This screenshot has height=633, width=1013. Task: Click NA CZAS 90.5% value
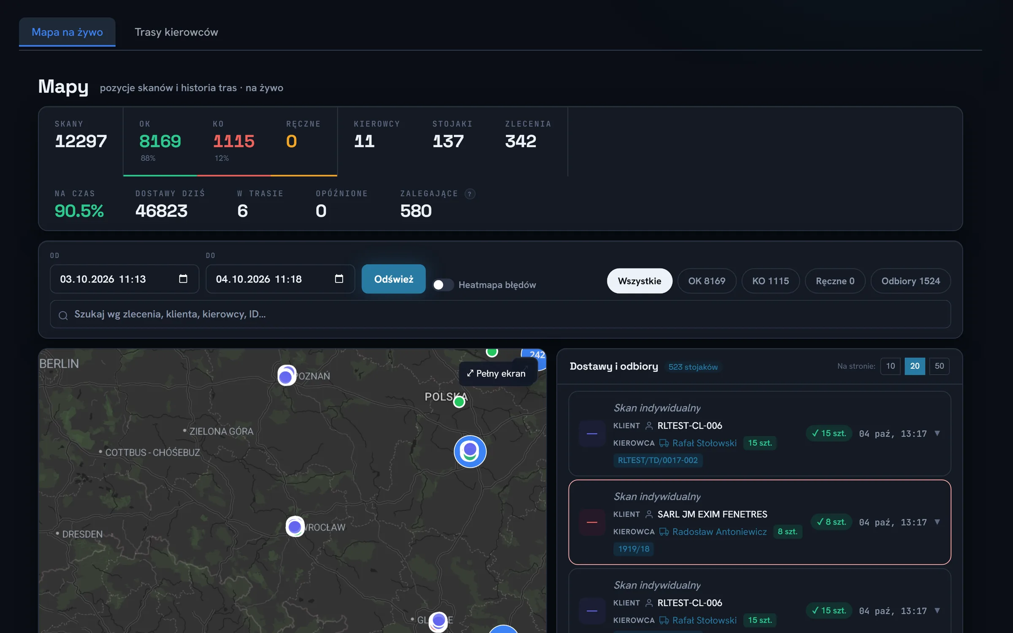pos(79,211)
